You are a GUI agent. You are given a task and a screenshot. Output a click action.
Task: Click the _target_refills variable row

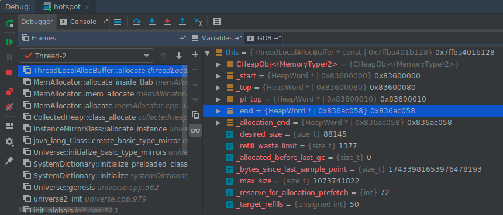tap(353, 204)
